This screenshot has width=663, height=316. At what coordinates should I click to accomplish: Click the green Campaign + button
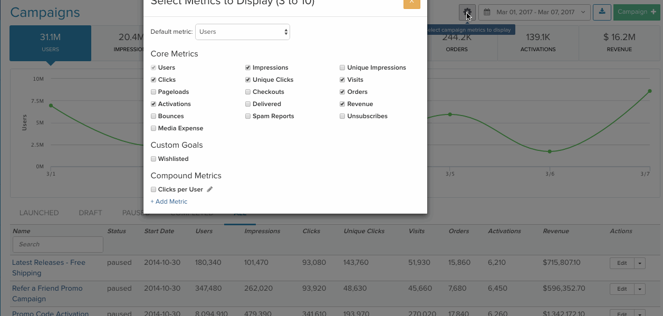tap(637, 12)
